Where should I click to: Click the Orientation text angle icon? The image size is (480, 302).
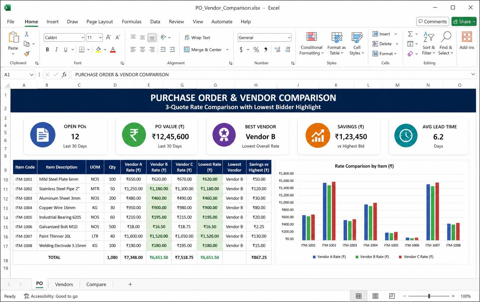[163, 37]
